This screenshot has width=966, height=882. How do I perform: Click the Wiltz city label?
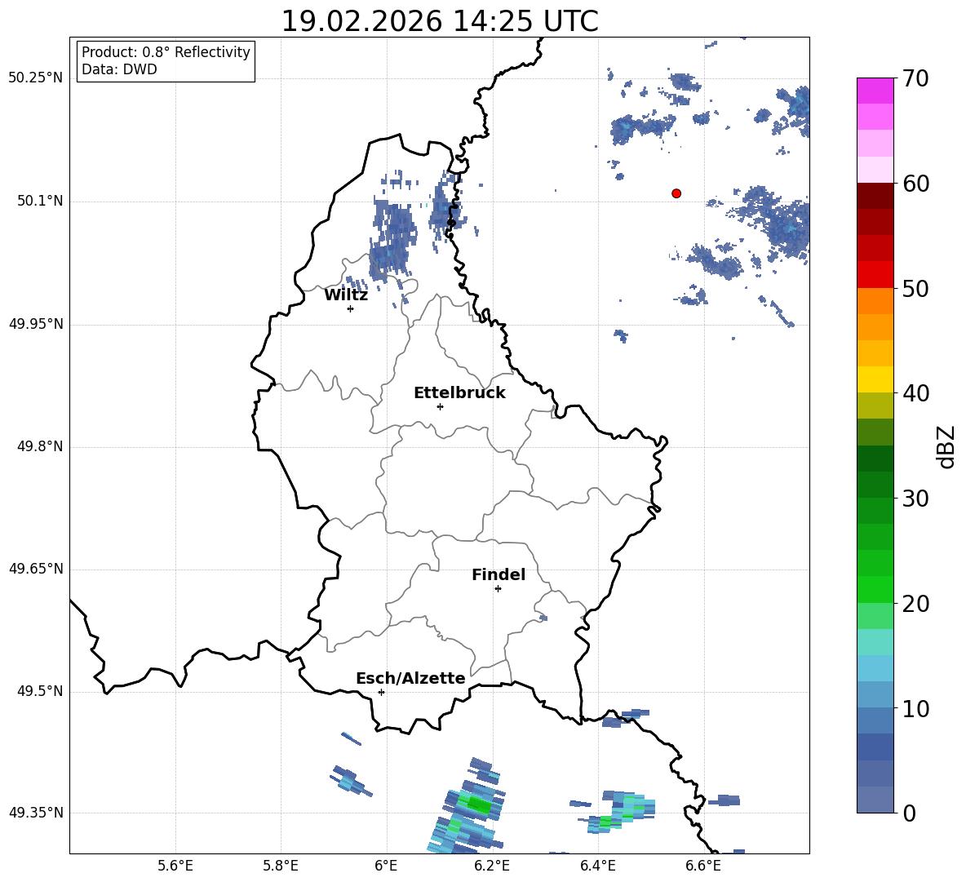(346, 295)
